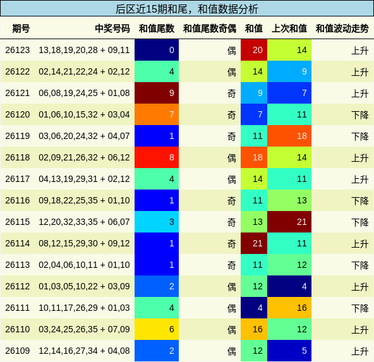
Task: Click 上次和值 cell 21 in row 26115
Action: pyautogui.click(x=289, y=222)
